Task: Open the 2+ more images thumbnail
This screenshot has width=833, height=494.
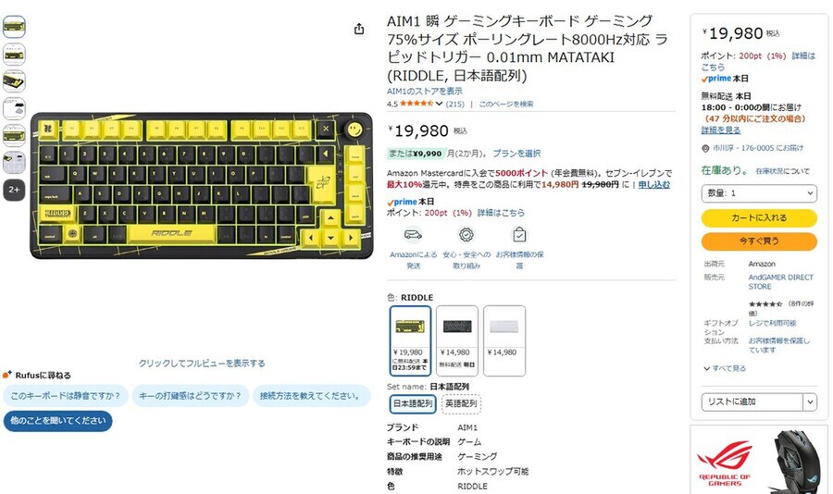Action: coord(14,190)
